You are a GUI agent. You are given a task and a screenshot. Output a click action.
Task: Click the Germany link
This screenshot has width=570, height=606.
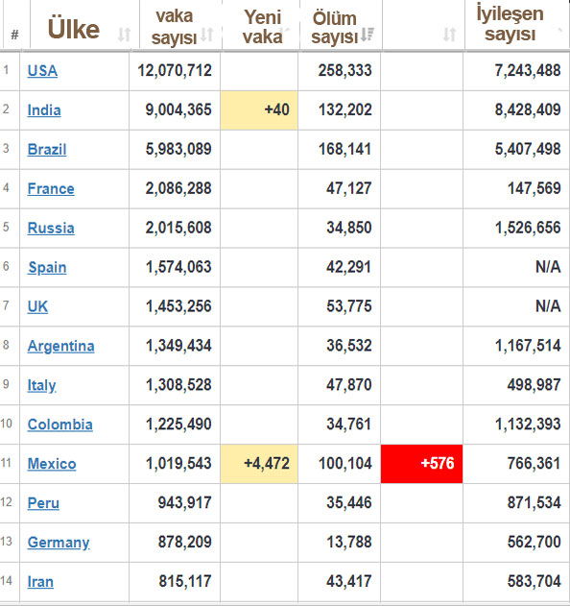(x=59, y=543)
